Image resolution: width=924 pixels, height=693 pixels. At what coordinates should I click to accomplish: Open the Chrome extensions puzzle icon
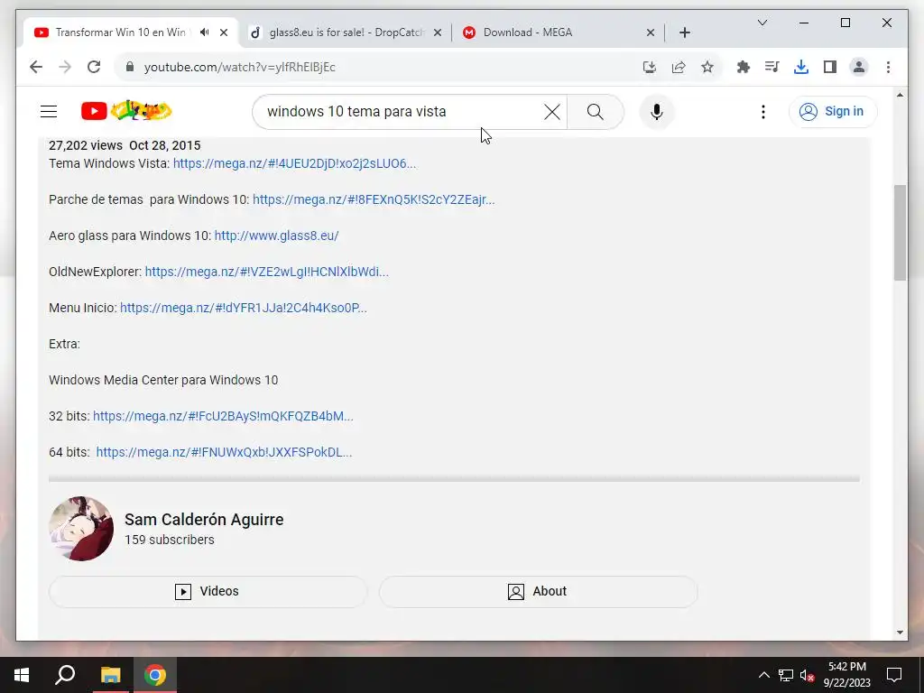pyautogui.click(x=744, y=67)
